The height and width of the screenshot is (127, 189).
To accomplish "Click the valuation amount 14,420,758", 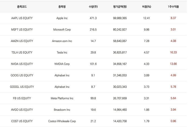I will pos(120,121).
